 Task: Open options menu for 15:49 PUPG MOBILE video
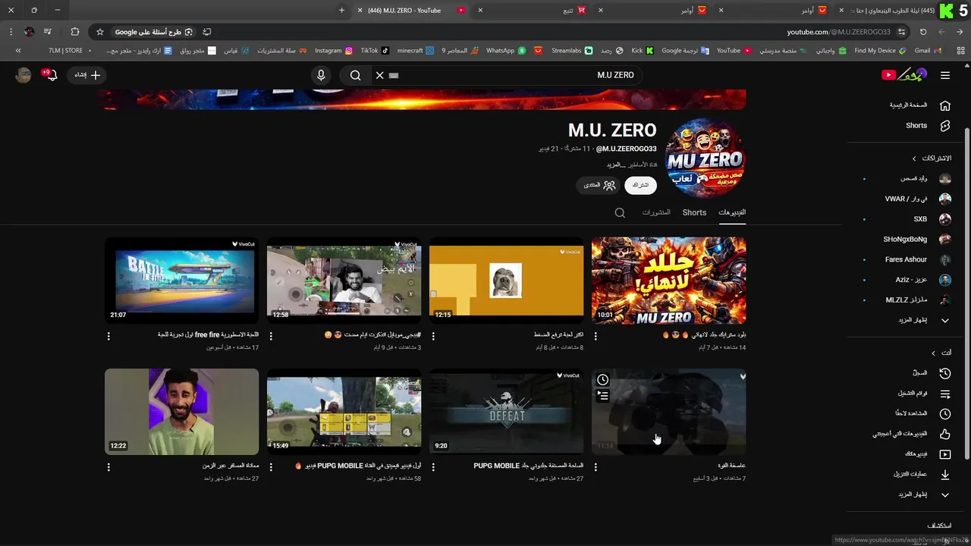(271, 467)
